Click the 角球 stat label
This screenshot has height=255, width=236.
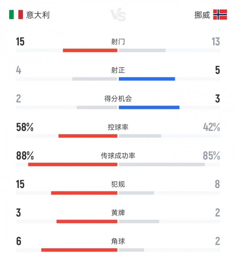118,241
